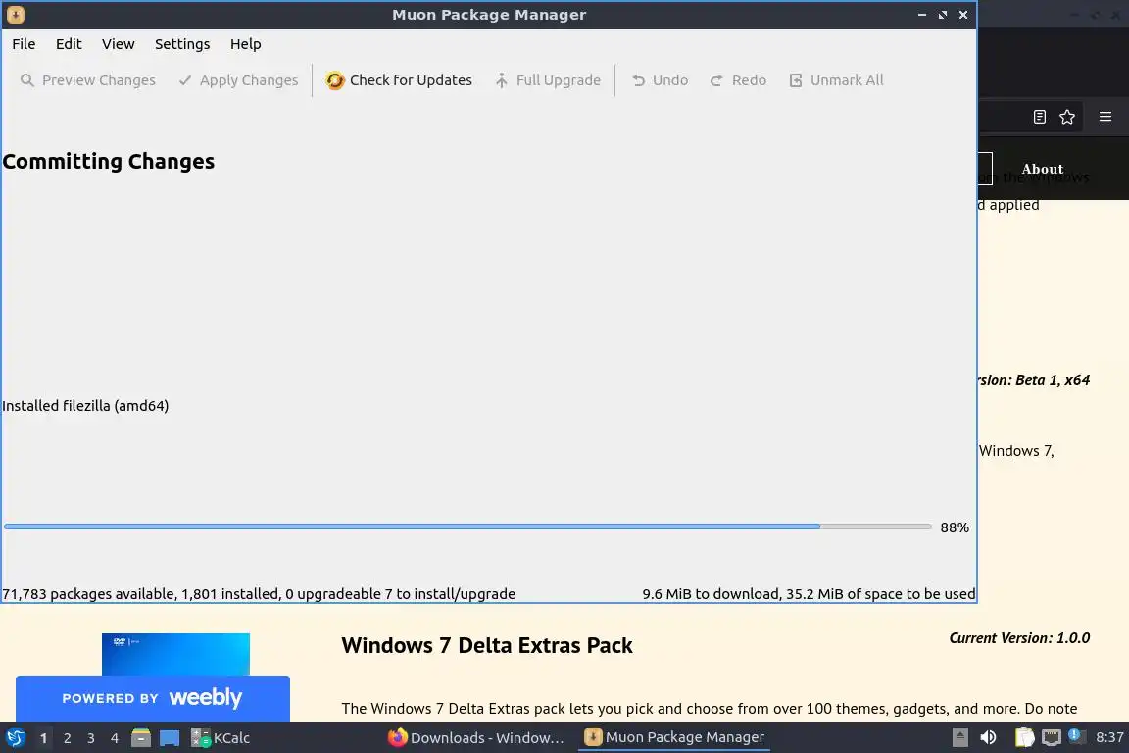
Task: Open the Settings menu
Action: (182, 44)
